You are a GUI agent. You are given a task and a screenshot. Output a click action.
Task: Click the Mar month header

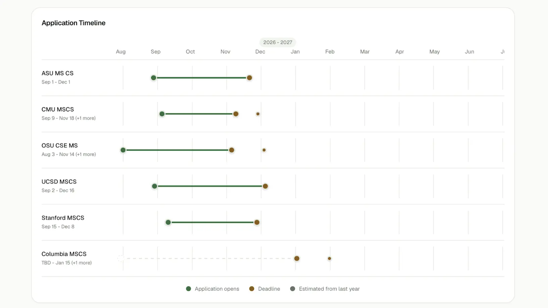(365, 52)
